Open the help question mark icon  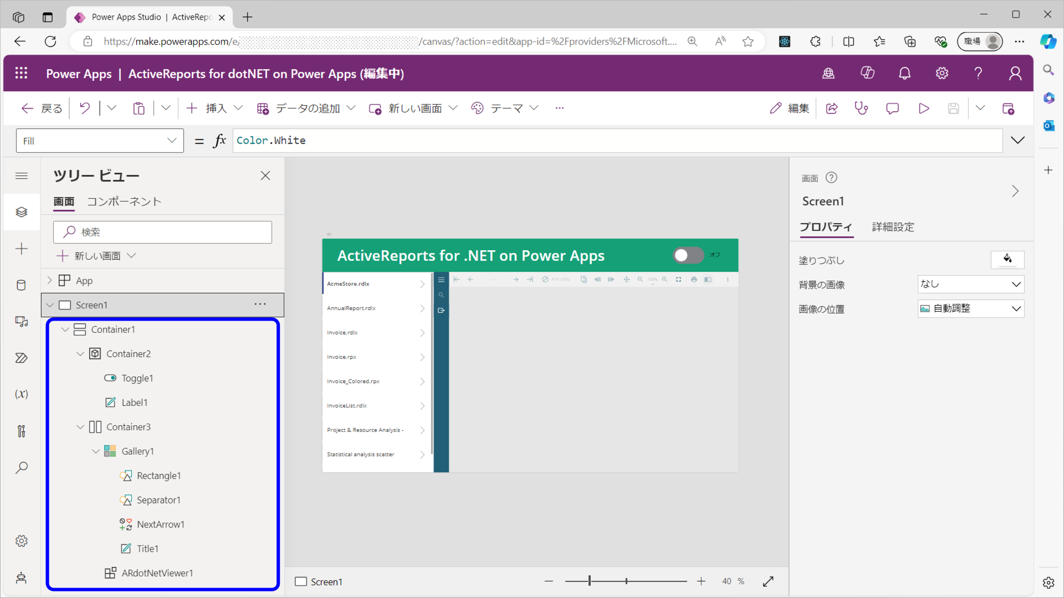979,73
